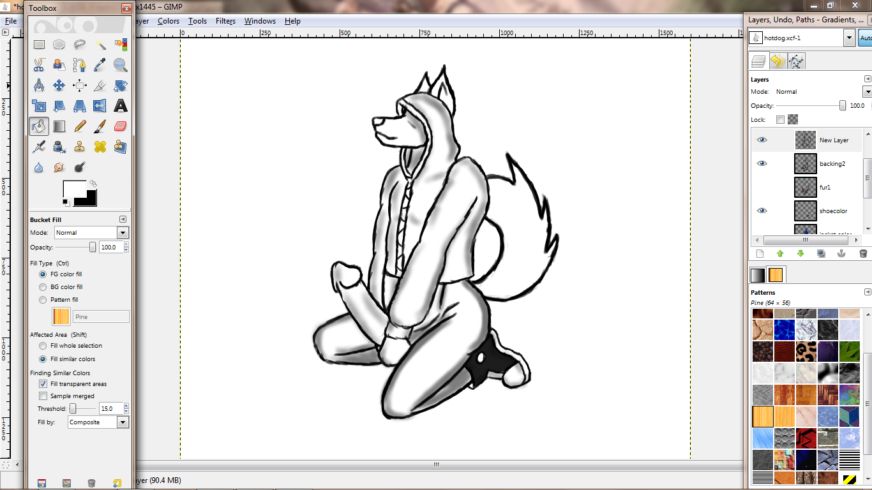
Task: Select the Zoom magnifier tool
Action: [120, 64]
